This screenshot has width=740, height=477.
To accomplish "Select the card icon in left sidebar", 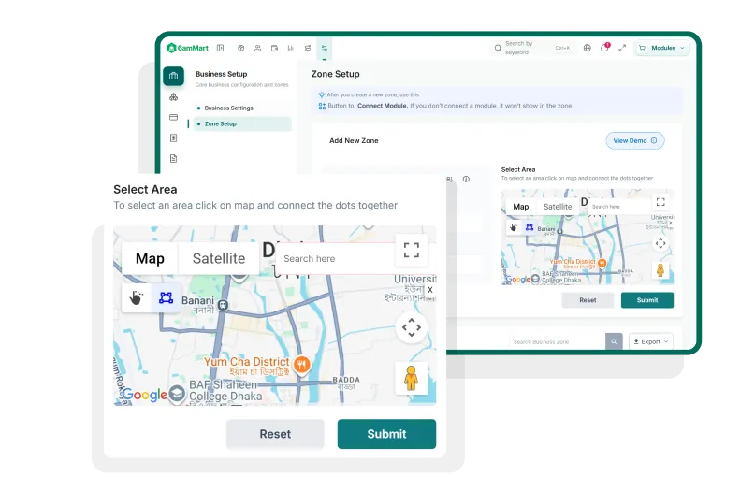I will point(174,117).
